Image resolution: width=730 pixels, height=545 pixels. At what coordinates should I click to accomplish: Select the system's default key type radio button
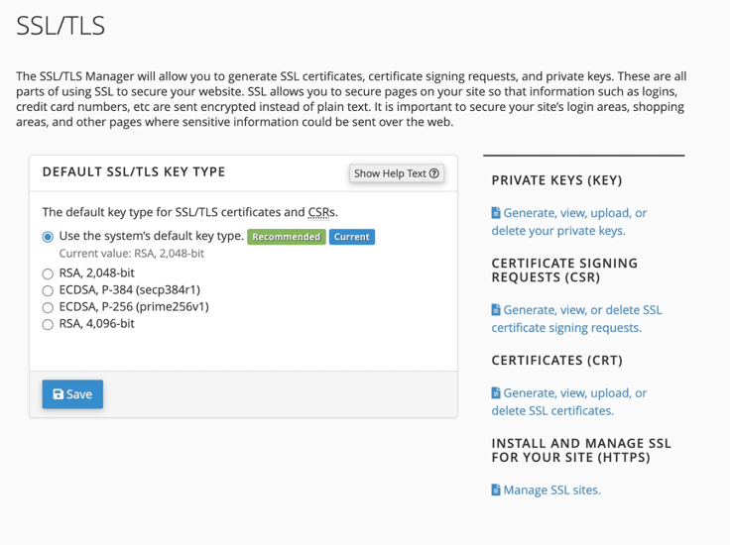[x=48, y=237]
